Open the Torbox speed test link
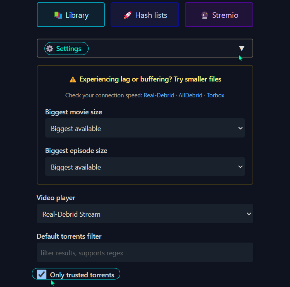Viewport: 290px width, 287px height. click(215, 95)
